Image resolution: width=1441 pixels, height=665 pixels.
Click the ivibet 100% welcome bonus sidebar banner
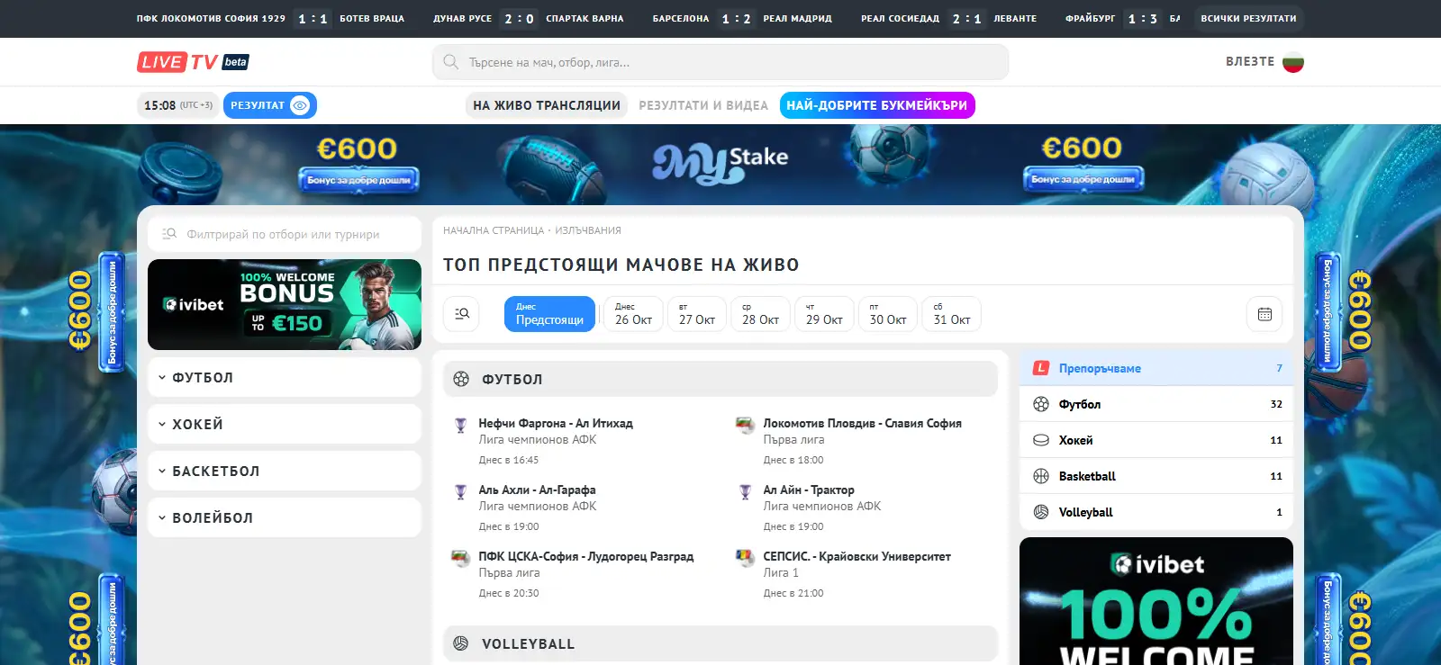(285, 304)
